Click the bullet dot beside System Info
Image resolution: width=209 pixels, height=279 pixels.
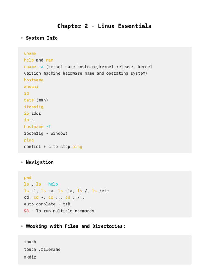(22, 38)
